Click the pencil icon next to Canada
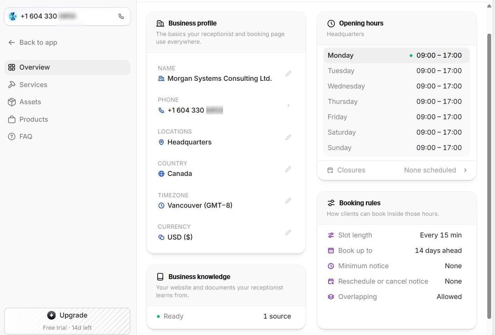This screenshot has height=335, width=495. 288,169
